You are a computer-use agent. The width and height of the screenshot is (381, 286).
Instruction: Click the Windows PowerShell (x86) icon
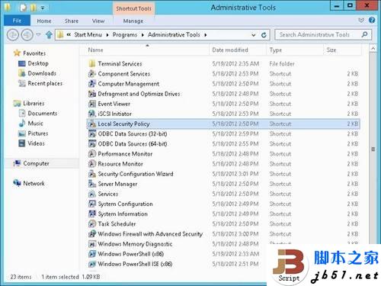coord(92,254)
